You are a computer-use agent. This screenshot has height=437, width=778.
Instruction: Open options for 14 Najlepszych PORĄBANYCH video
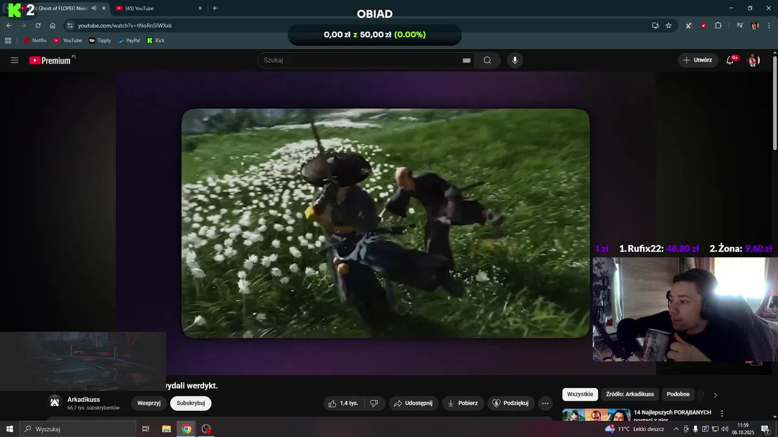722,413
